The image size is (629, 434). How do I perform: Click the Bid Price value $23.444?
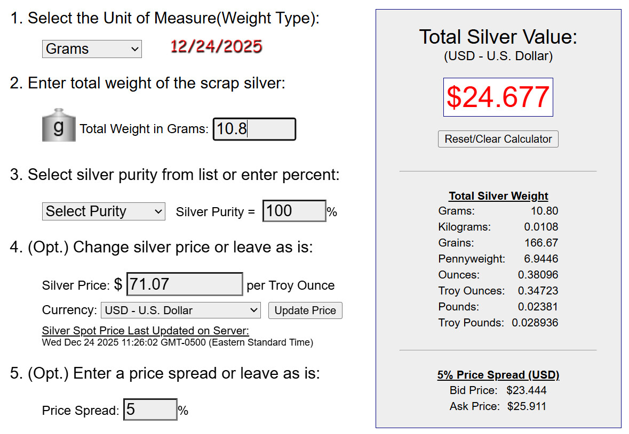(526, 390)
